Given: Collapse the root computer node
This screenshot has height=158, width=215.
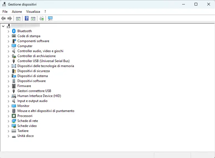Looking at the screenshot, I should [3, 26].
